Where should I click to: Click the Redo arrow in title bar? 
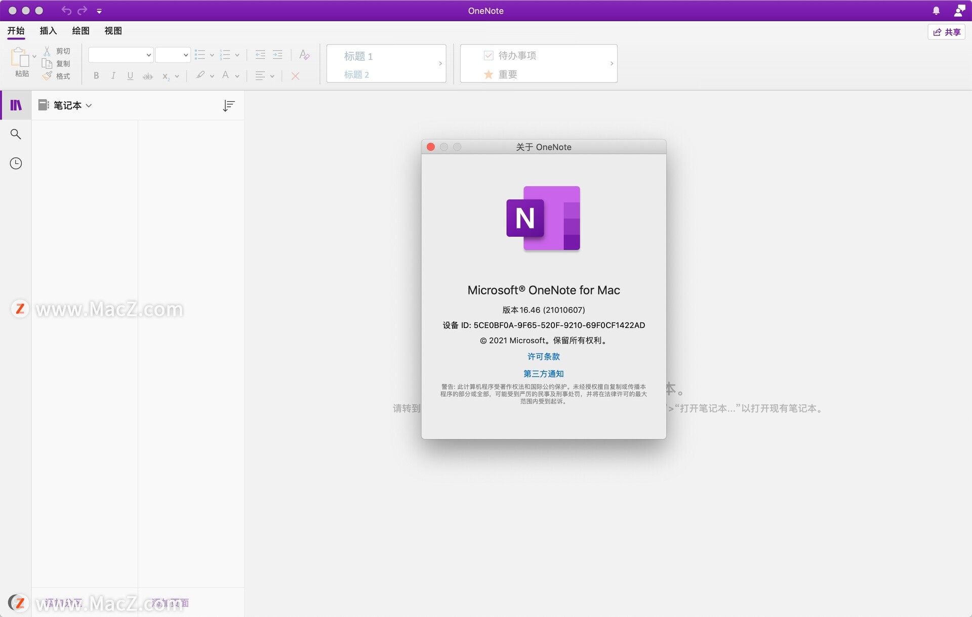(82, 11)
